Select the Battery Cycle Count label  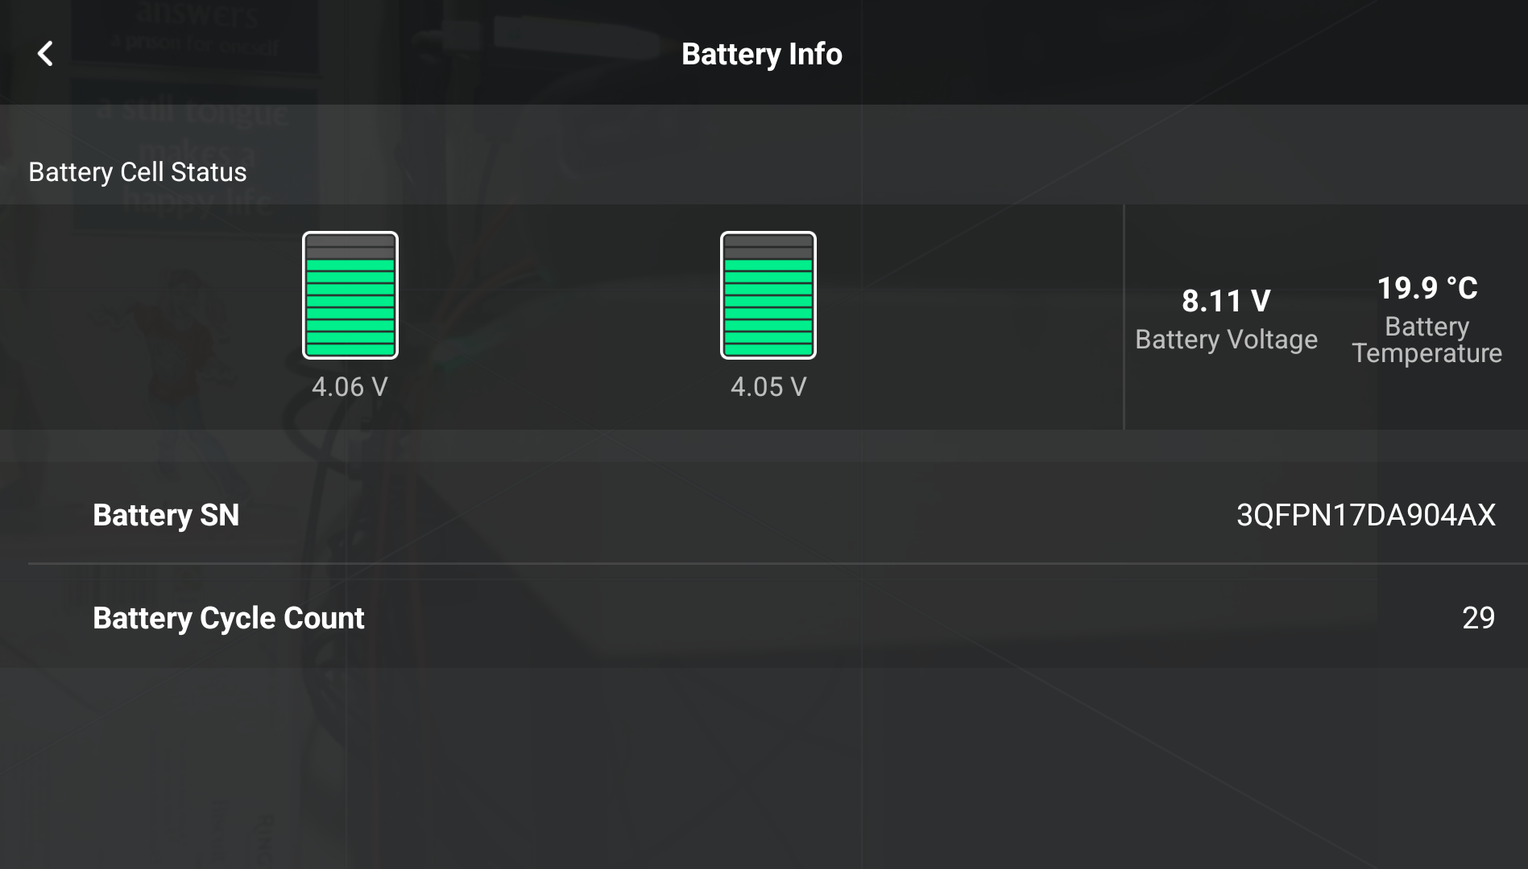229,618
